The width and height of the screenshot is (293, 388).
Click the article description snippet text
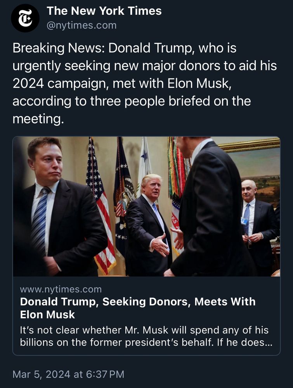tap(144, 336)
